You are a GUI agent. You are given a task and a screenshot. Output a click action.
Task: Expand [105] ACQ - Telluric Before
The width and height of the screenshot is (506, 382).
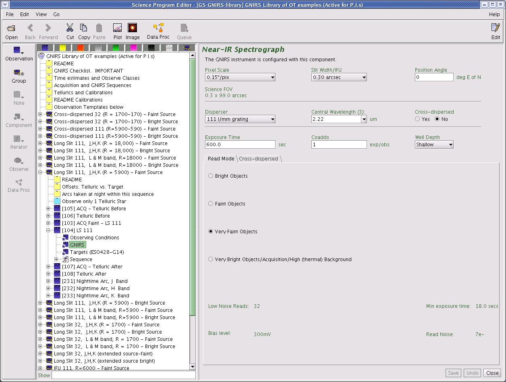click(48, 209)
